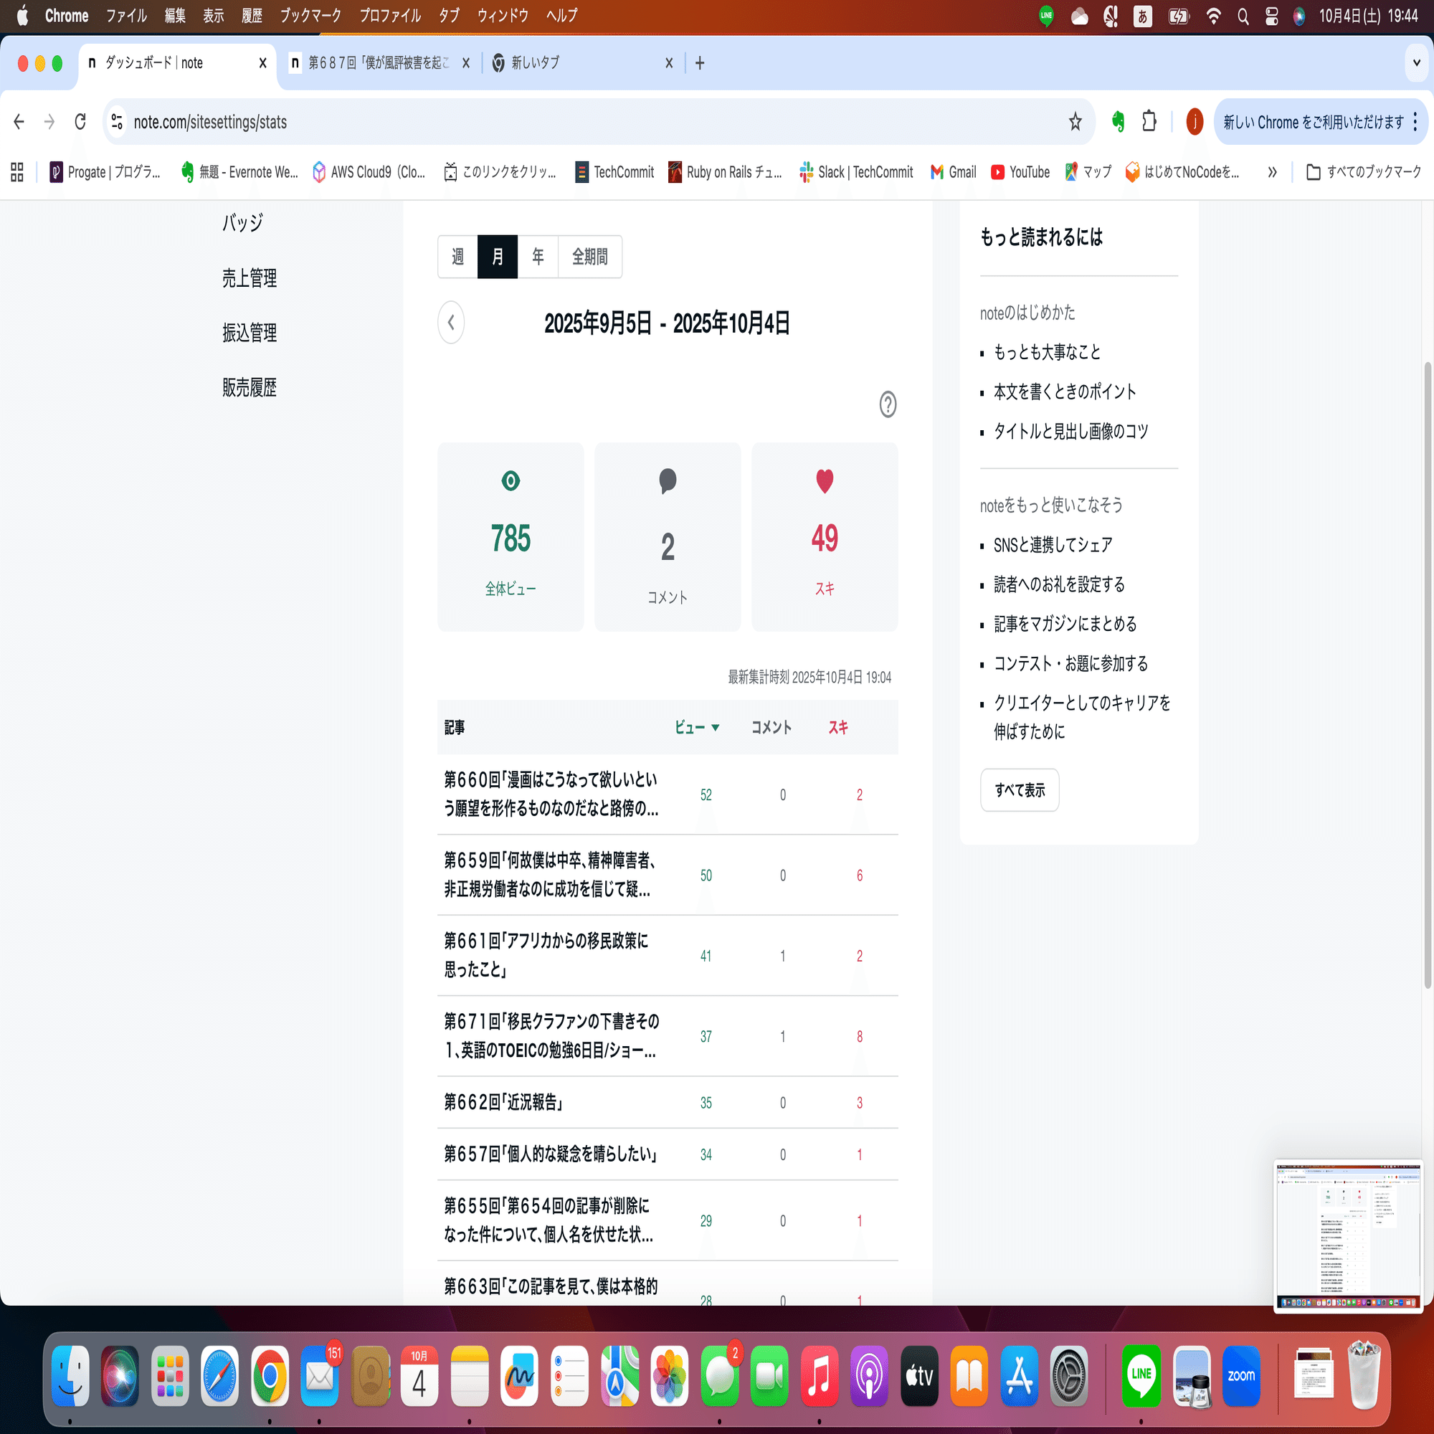
Task: Click the help question mark icon
Action: point(888,404)
